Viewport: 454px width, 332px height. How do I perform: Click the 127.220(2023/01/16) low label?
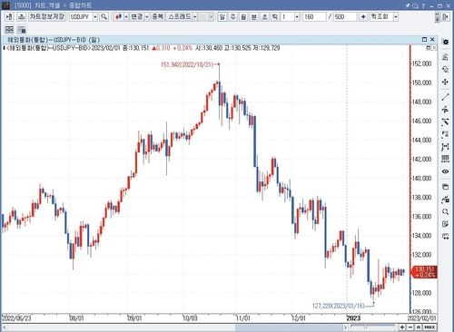339,306
